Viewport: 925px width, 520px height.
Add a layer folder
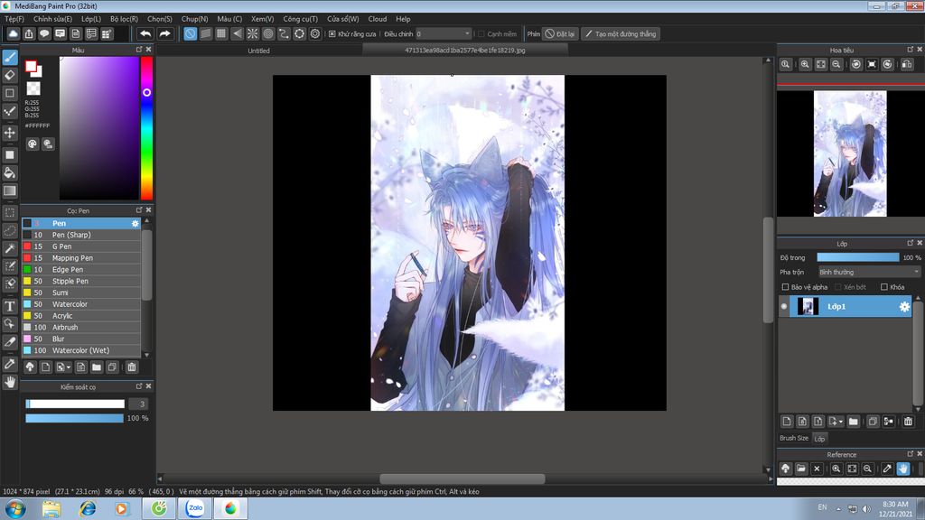(x=853, y=421)
